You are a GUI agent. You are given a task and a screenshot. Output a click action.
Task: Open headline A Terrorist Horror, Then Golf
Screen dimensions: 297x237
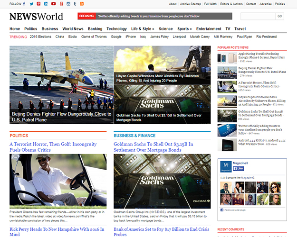point(53,147)
